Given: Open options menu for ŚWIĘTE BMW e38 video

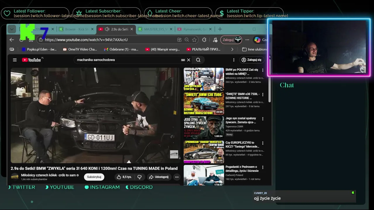Looking at the screenshot, I should click(263, 94).
